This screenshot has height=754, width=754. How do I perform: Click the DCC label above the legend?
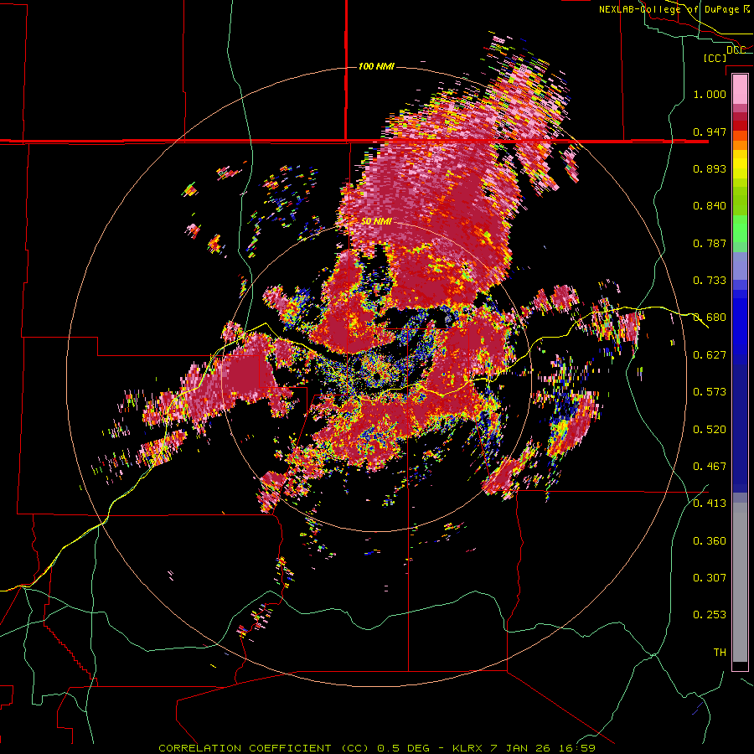click(736, 50)
